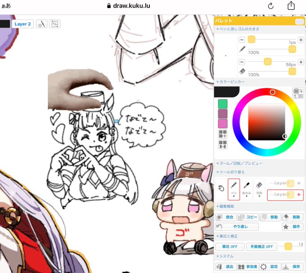This screenshot has height=273, width=306.
Task: Click the eraser icon beside eraser opacity
Action: [242, 71]
